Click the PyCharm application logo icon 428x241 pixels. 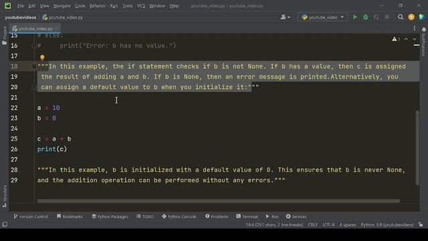click(x=7, y=5)
